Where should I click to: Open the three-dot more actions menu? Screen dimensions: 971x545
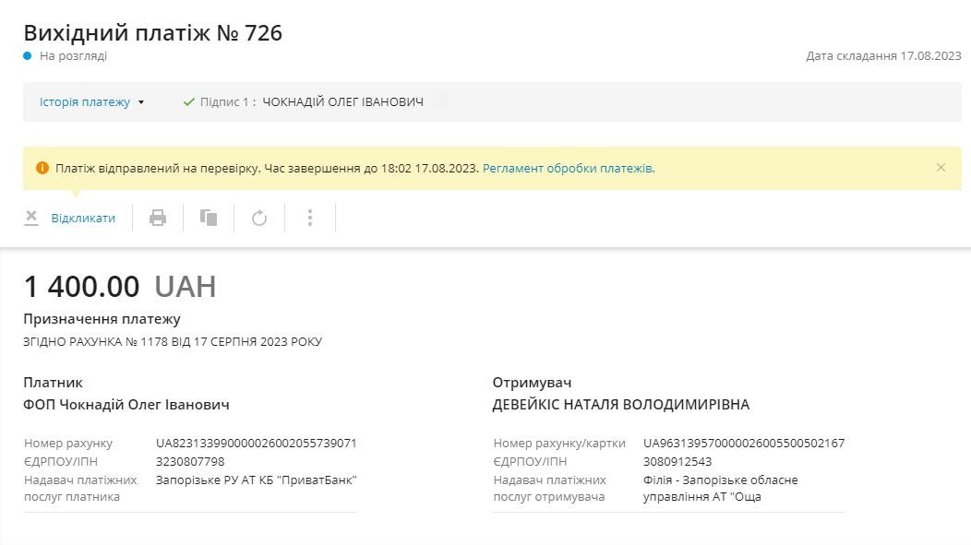(310, 218)
